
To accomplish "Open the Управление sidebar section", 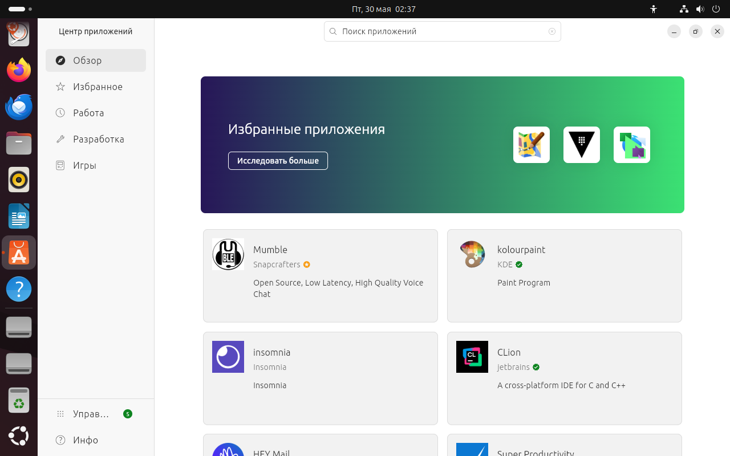I will (96, 414).
